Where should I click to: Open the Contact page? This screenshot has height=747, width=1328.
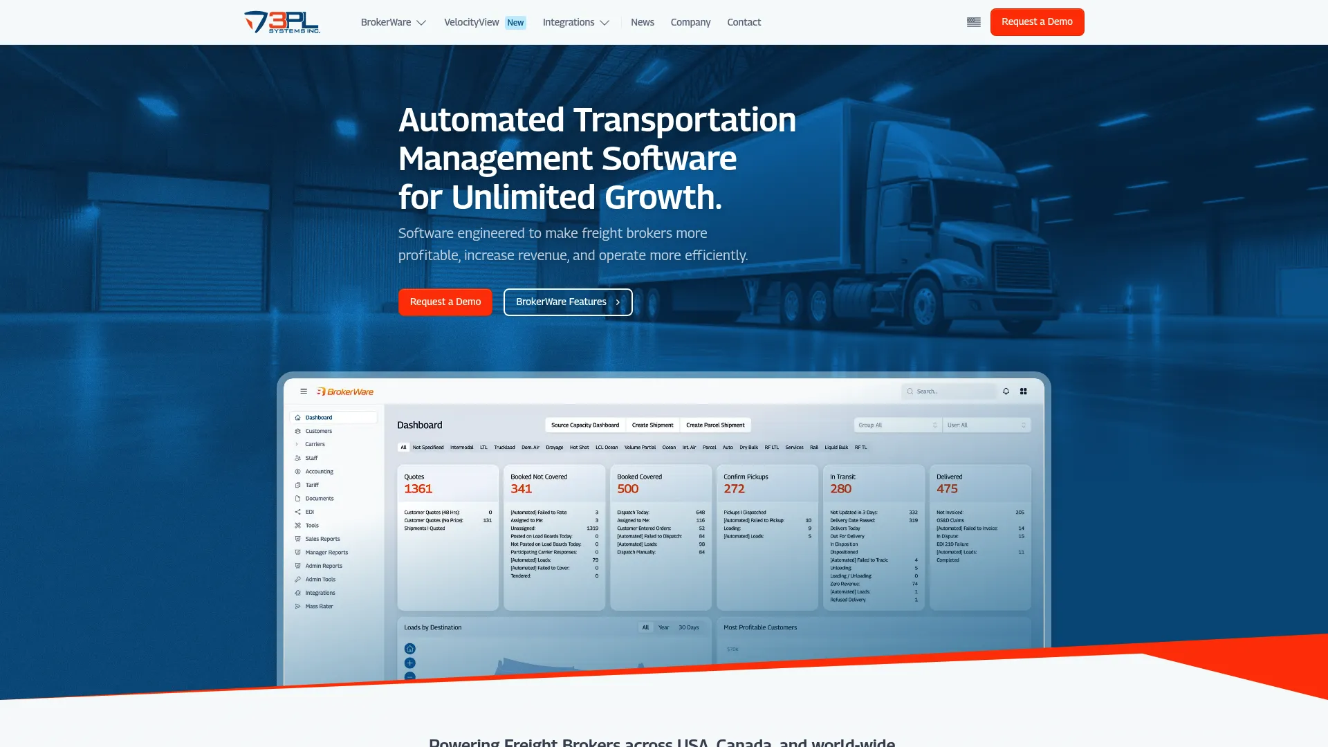click(744, 22)
